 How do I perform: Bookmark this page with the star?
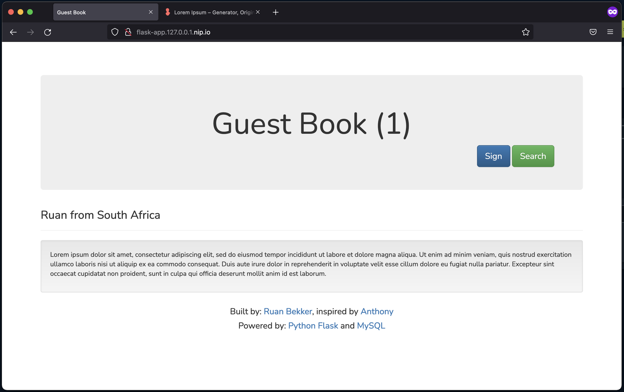[525, 32]
